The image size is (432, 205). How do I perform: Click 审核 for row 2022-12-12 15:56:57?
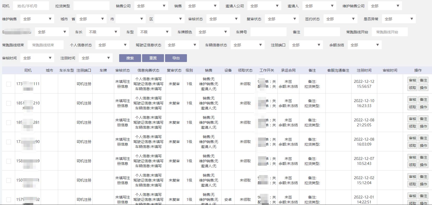click(412, 80)
